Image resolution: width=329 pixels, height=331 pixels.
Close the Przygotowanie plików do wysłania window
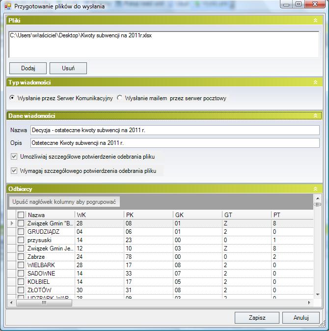pyautogui.click(x=315, y=4)
